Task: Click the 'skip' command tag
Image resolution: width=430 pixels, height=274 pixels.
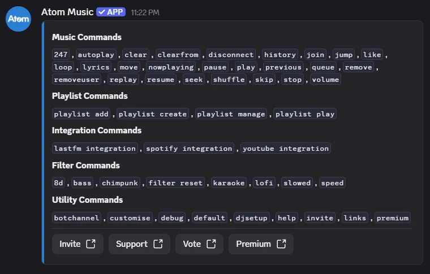Action: [264, 80]
